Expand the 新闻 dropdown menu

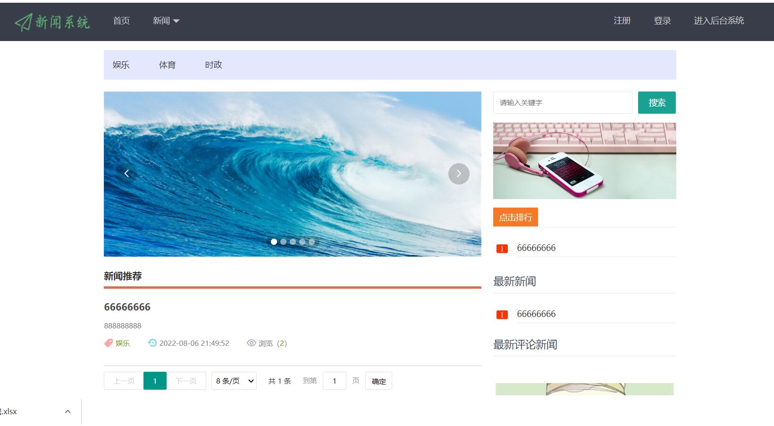click(166, 21)
